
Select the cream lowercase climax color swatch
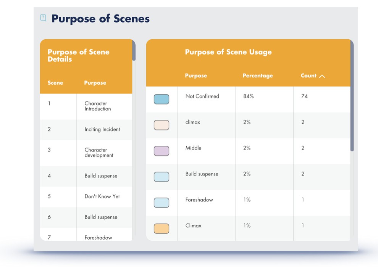(161, 125)
